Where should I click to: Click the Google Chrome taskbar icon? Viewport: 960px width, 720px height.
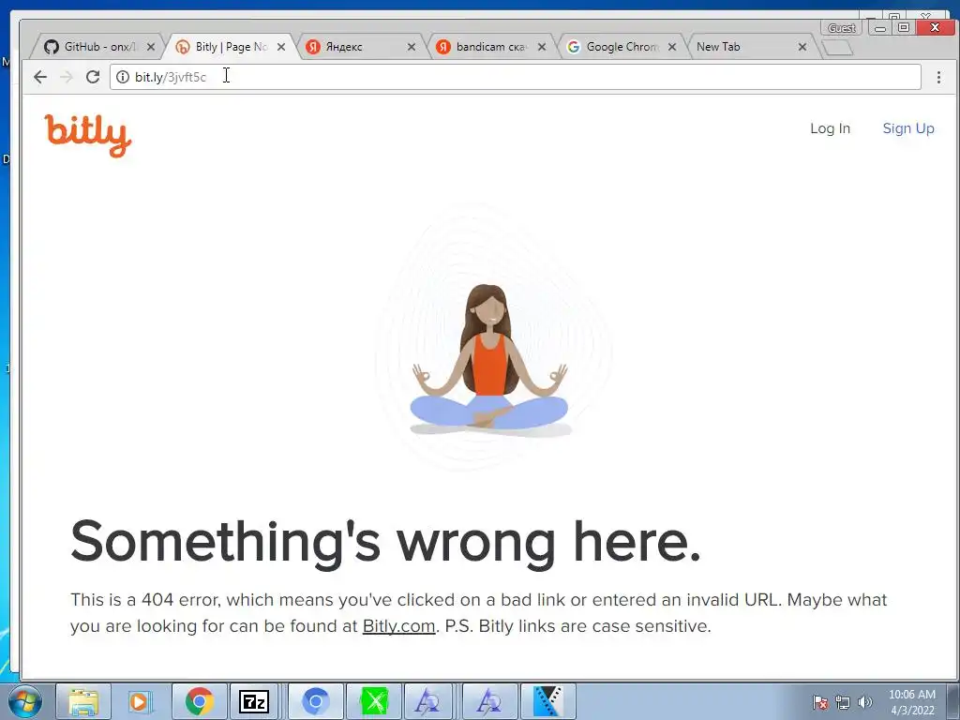coord(199,701)
